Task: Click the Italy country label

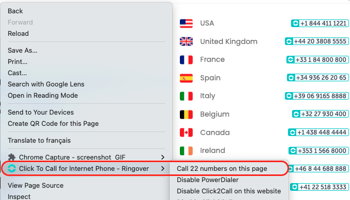Action: click(x=208, y=96)
